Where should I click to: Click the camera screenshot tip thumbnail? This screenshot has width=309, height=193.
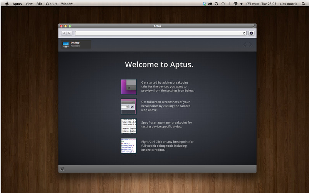click(x=129, y=106)
